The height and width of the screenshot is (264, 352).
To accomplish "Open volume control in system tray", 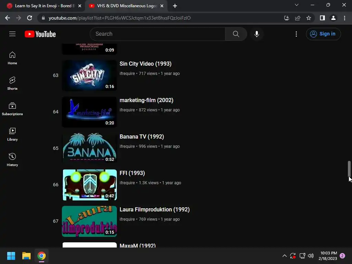I will [311, 256].
